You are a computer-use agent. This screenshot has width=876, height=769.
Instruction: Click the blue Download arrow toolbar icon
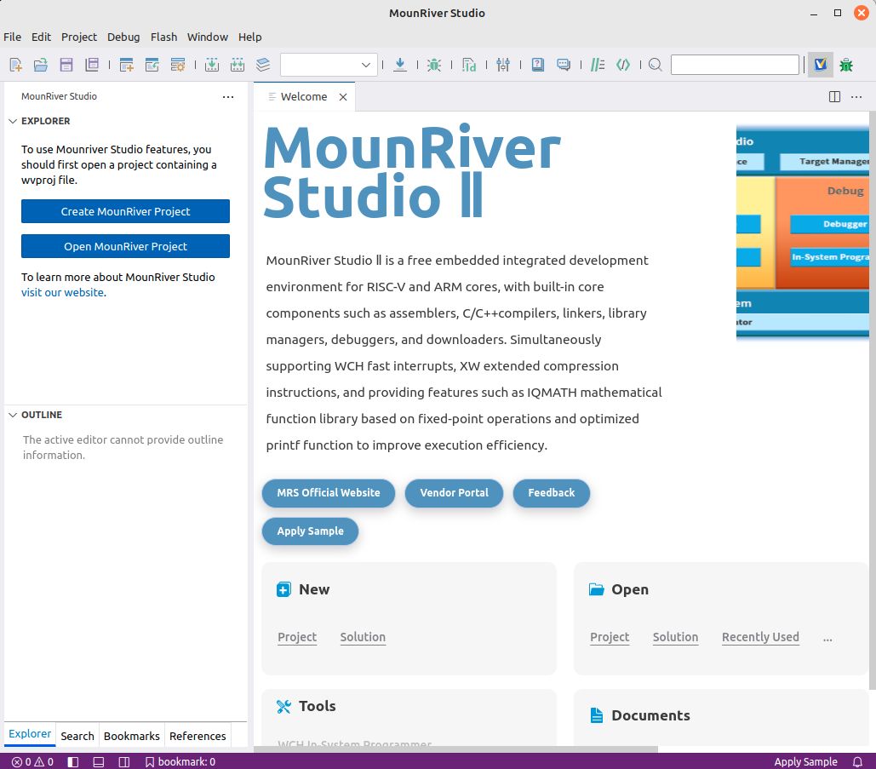pyautogui.click(x=400, y=65)
